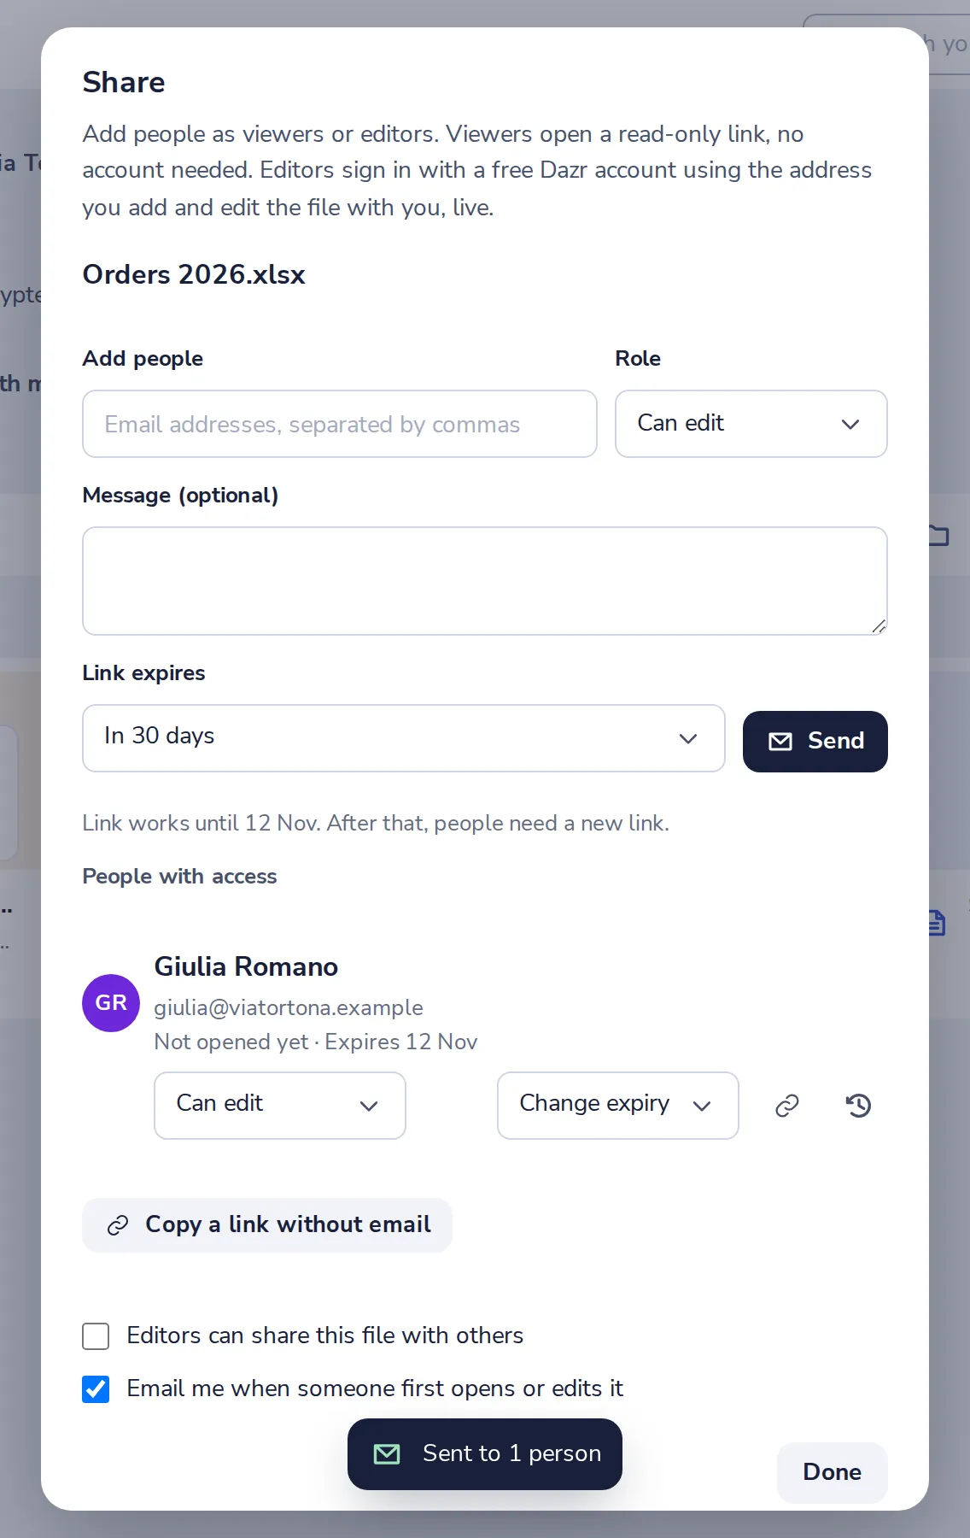Image resolution: width=970 pixels, height=1538 pixels.
Task: Open the Role dropdown set to Can edit
Action: click(x=751, y=424)
